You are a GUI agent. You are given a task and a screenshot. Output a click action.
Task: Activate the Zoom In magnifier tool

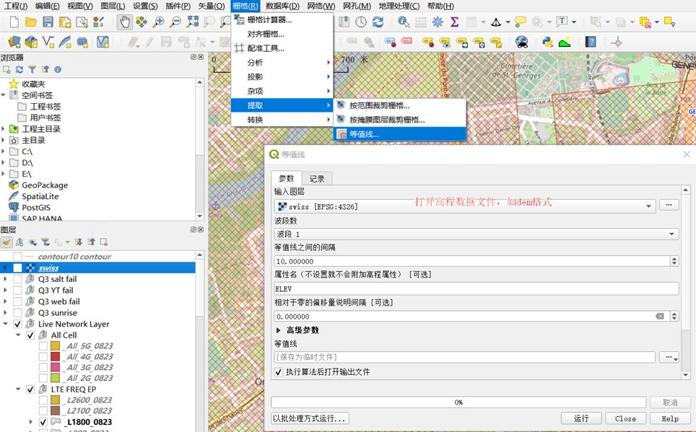(x=159, y=24)
